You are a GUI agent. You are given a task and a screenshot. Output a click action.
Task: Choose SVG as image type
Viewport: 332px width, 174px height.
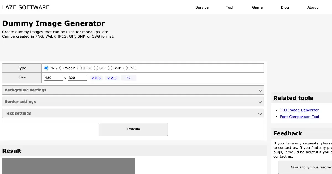(x=125, y=68)
